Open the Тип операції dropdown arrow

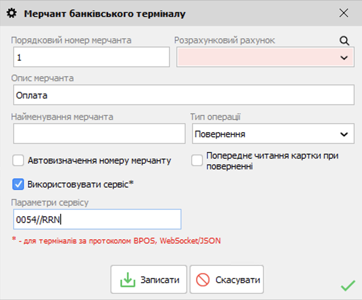(x=344, y=134)
